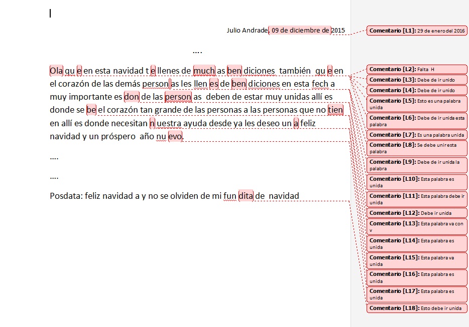Screen dimensions: 469x327
Task: Click the misspelled fragment 'fech'
Action: [x=320, y=84]
